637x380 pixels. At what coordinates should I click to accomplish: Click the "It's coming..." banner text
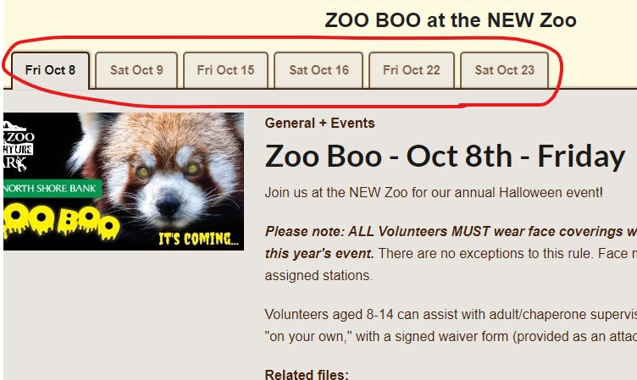197,240
